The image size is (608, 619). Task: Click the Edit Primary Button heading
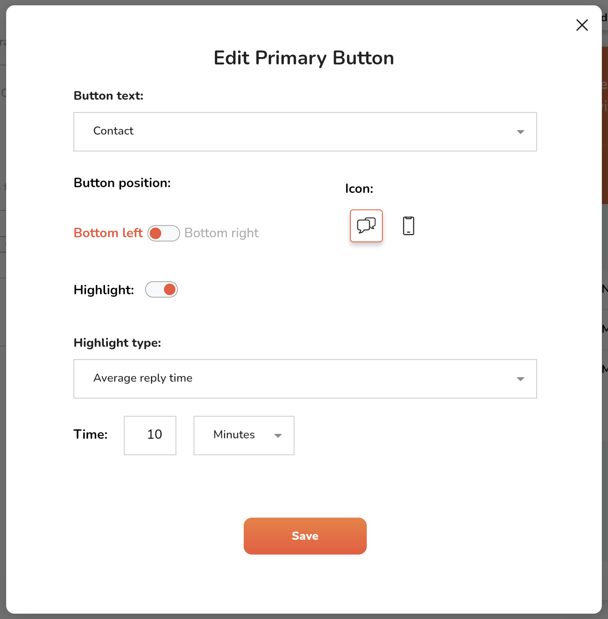[x=304, y=58]
